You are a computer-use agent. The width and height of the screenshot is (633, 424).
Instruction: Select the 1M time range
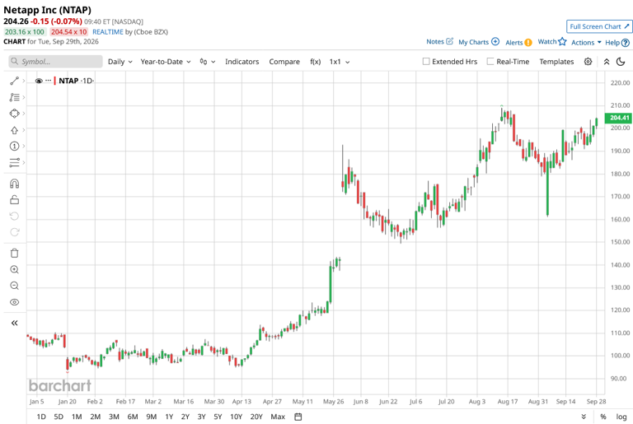(x=77, y=417)
